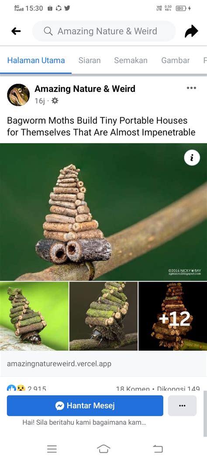This screenshot has height=461, width=207.
Task: Select the Halaman Utama tab
Action: tap(36, 60)
